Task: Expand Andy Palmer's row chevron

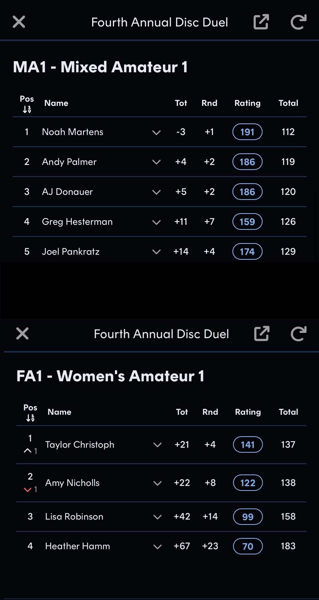Action: [x=156, y=162]
